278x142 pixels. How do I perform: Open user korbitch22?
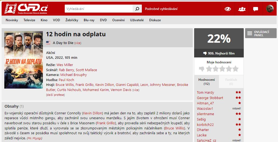[205, 125]
